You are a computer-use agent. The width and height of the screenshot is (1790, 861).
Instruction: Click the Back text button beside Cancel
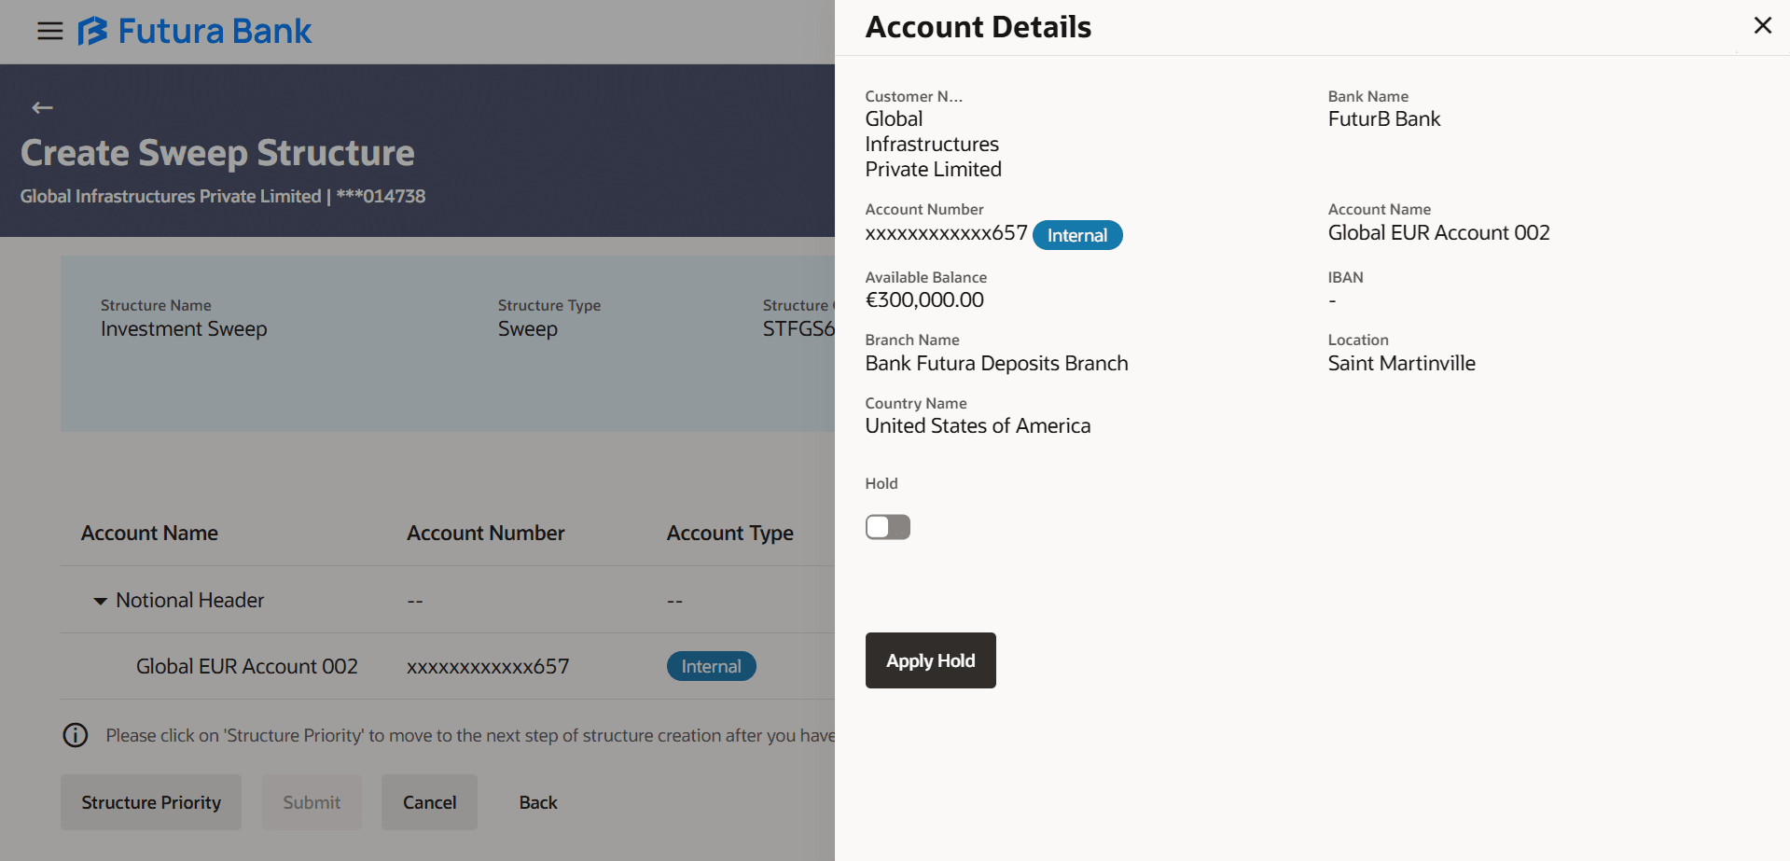coord(538,802)
